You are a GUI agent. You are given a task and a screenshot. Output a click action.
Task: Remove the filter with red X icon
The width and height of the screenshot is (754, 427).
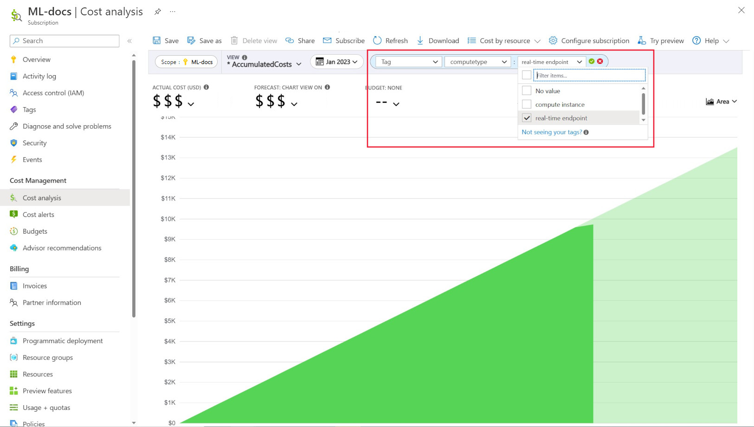(600, 61)
